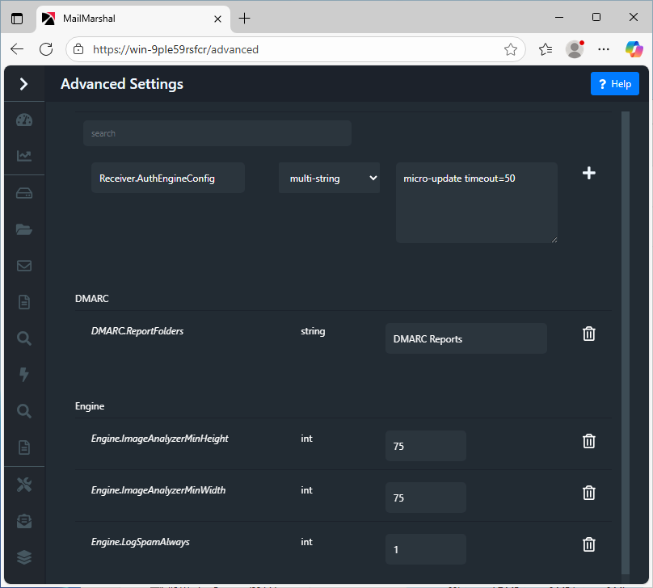The image size is (653, 588).
Task: Add the new setting with plus icon
Action: tap(589, 173)
